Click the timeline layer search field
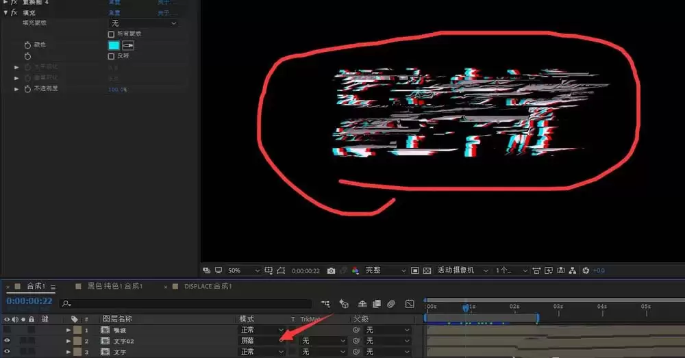 click(186, 303)
